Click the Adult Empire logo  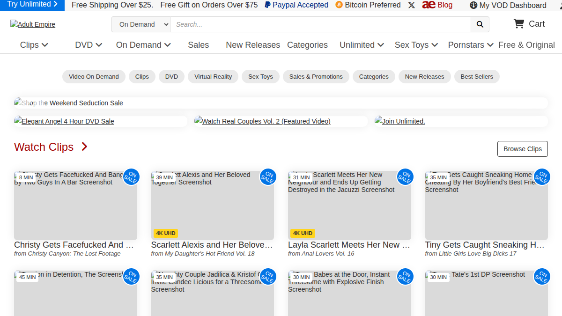pos(33,24)
